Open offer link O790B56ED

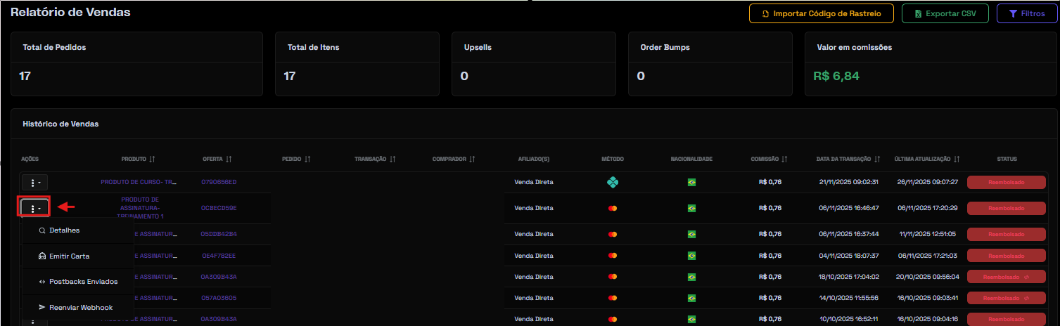[x=219, y=183]
